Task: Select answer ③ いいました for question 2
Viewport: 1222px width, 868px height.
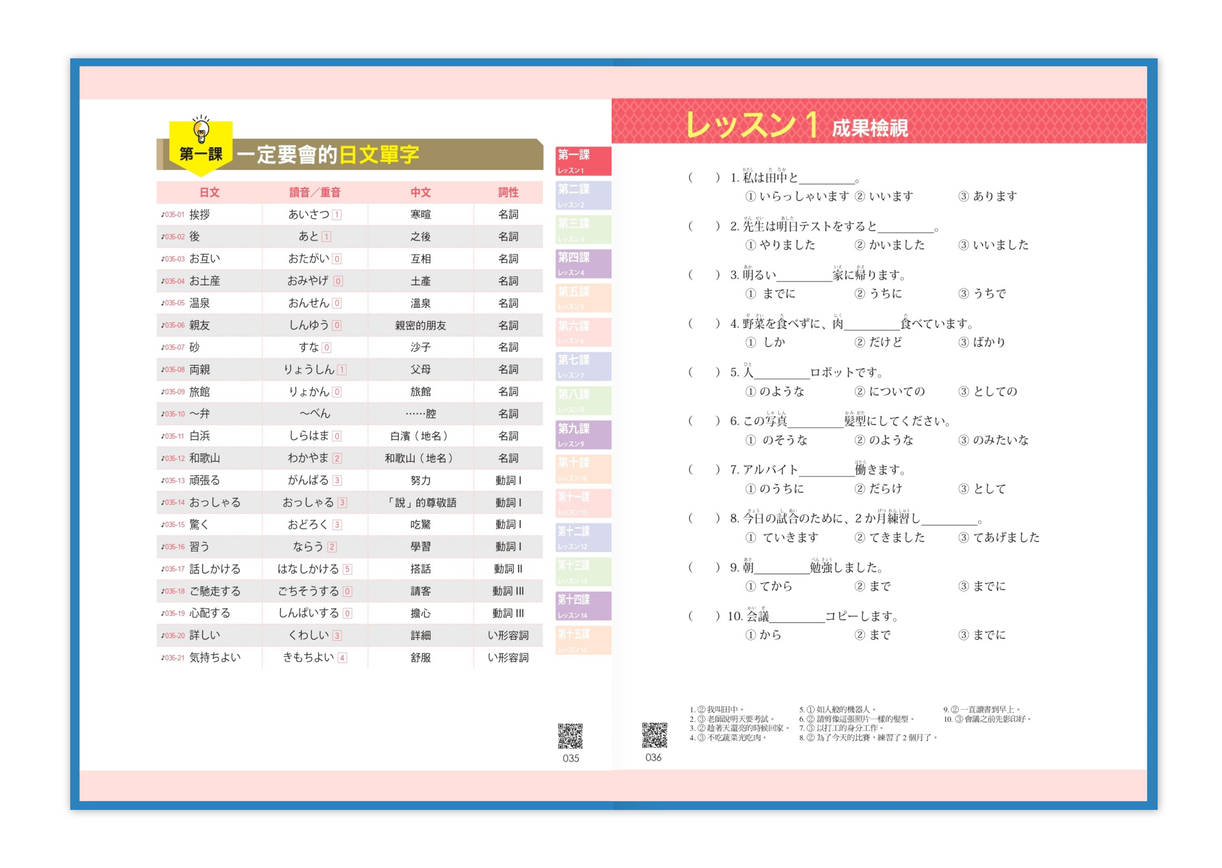Action: coord(995,245)
